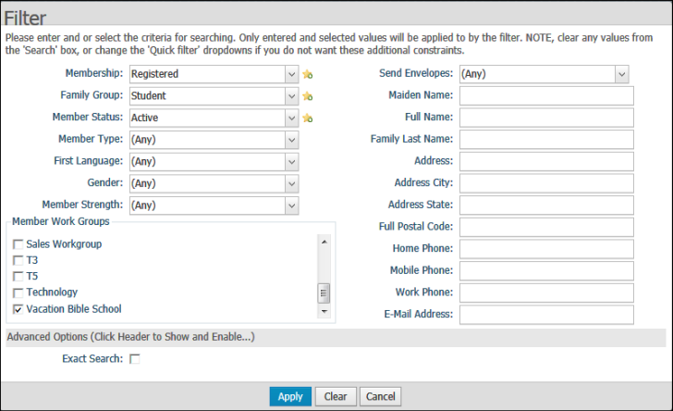Focus the E-Mail Address field

click(x=546, y=315)
